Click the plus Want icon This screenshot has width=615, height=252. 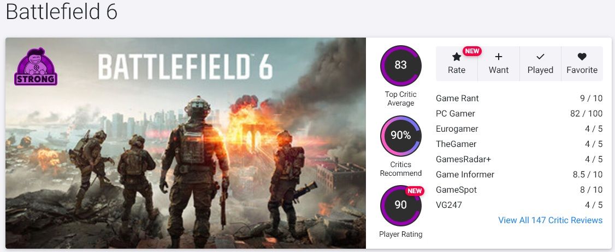pos(499,57)
